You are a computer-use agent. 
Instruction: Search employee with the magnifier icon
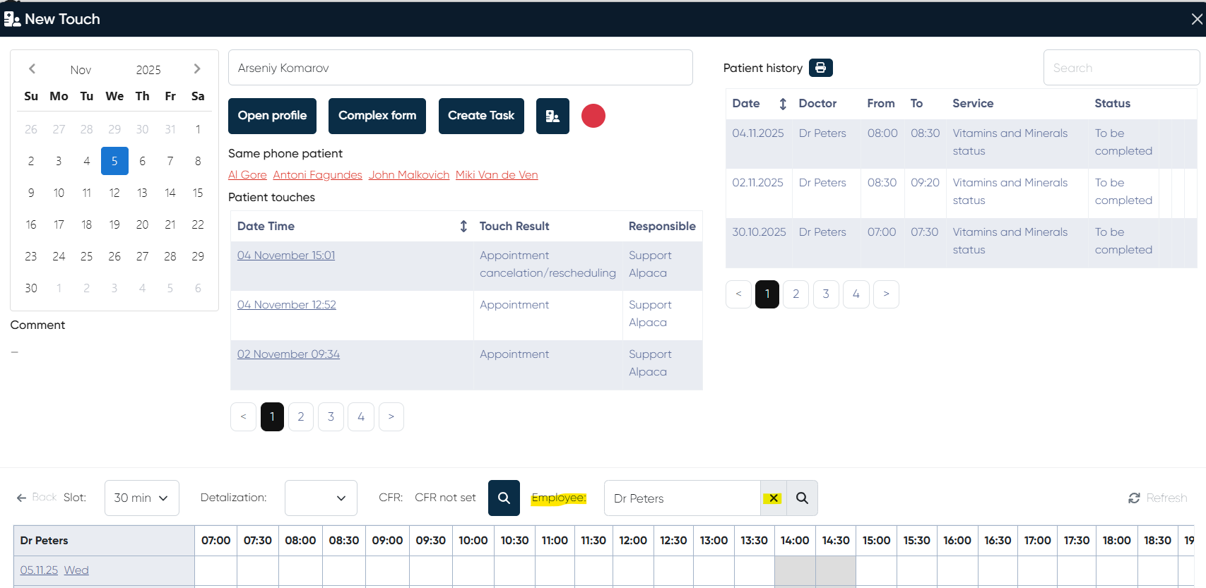click(802, 498)
